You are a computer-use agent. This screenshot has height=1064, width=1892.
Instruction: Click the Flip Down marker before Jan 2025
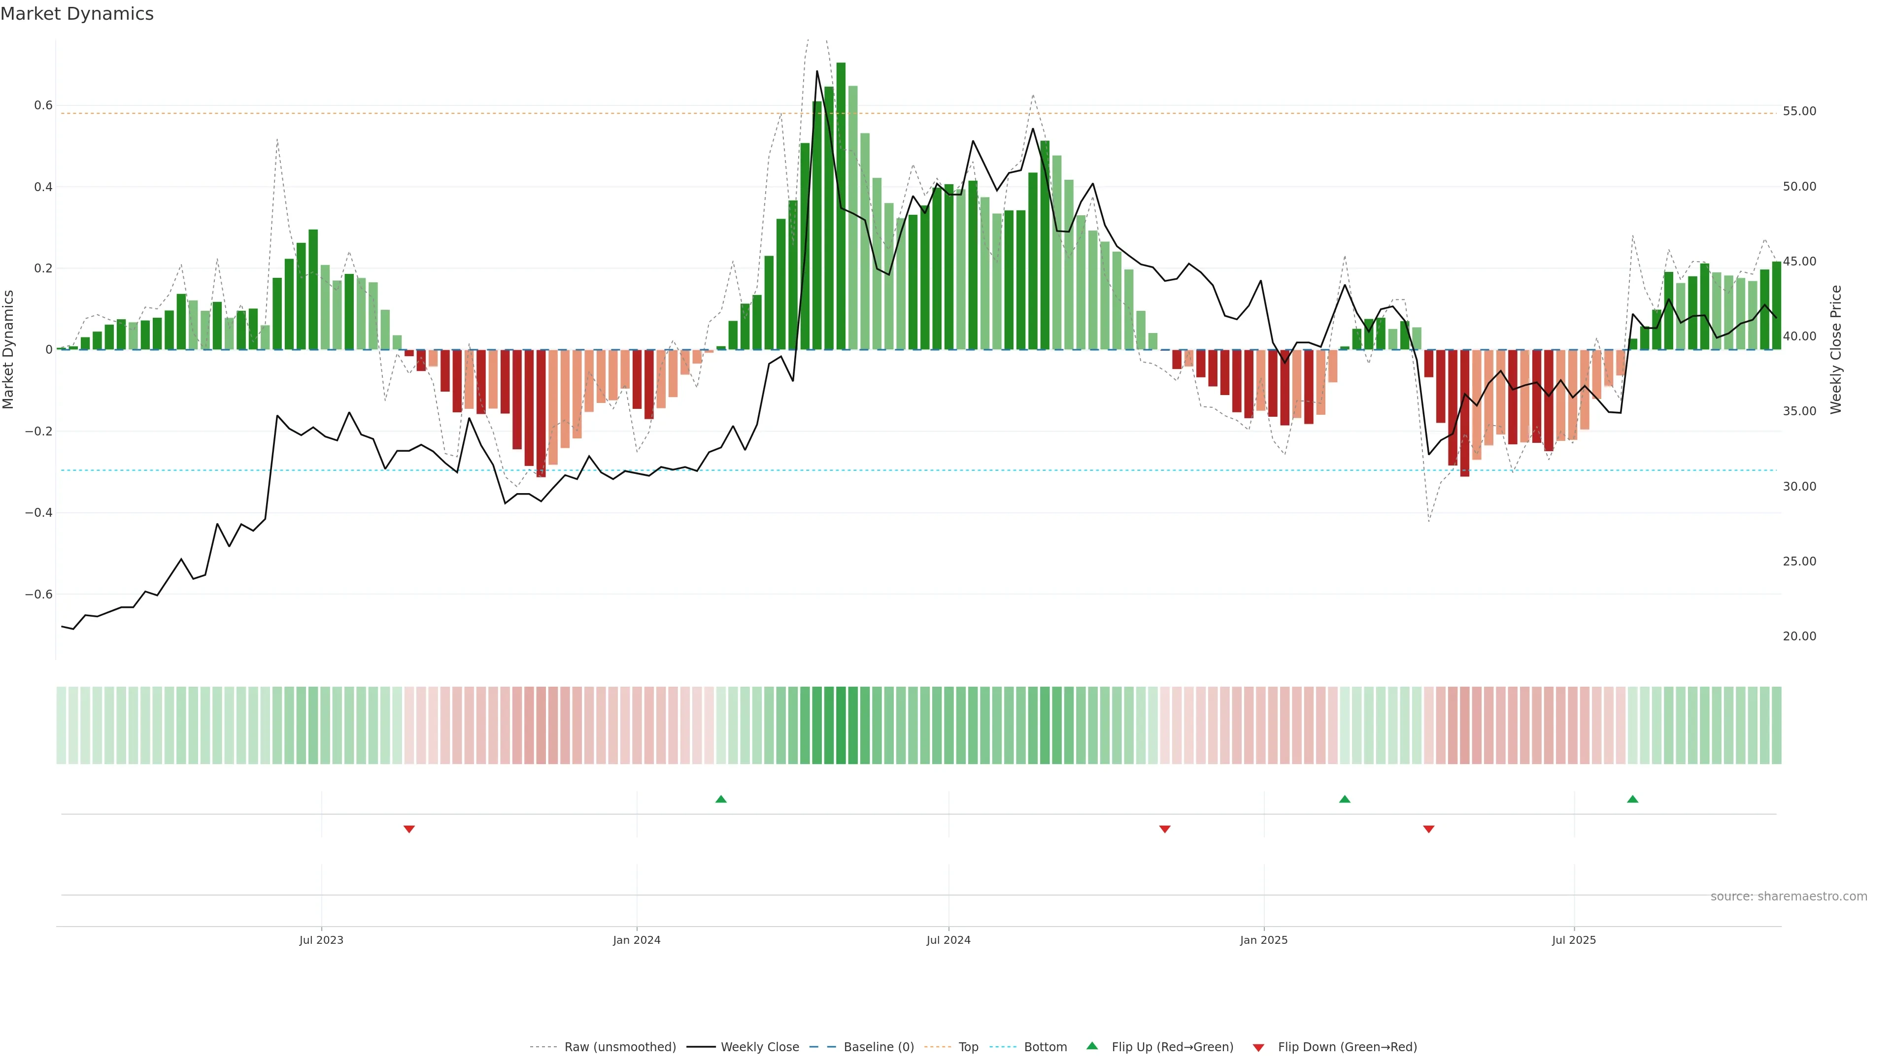click(x=1164, y=829)
